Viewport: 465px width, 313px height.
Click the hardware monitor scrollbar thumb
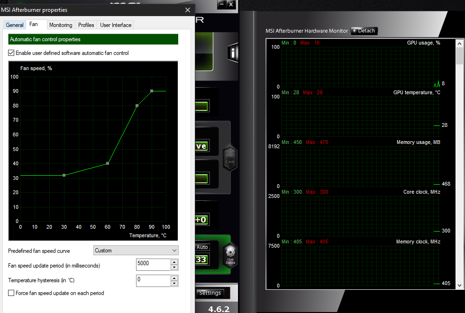click(x=460, y=56)
